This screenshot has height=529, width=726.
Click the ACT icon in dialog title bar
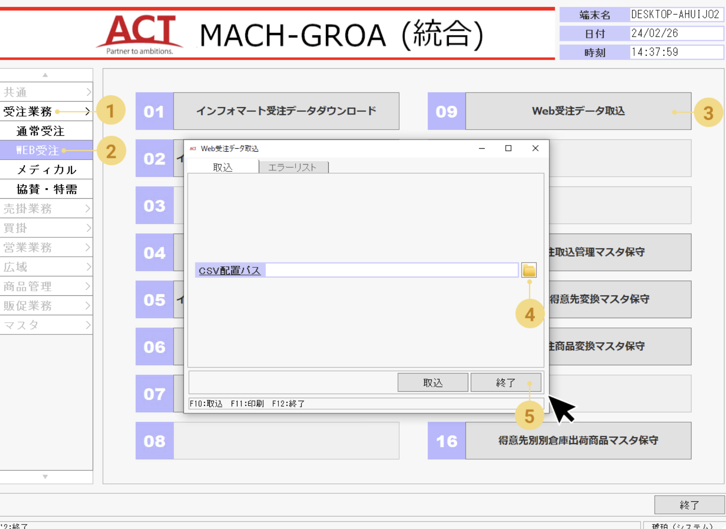(193, 149)
